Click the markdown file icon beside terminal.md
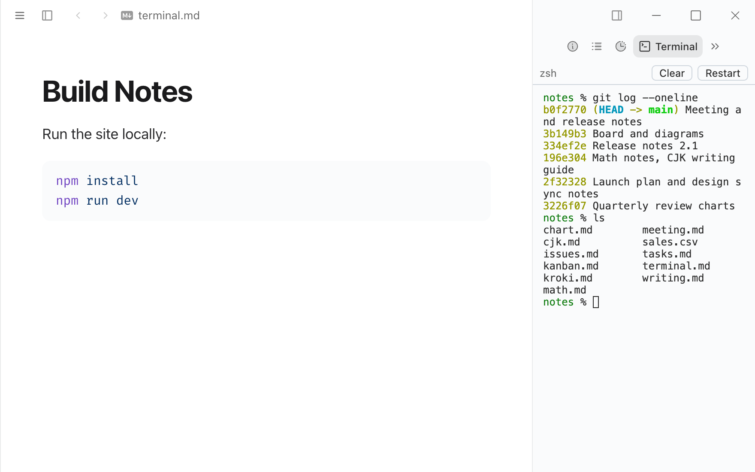The image size is (755, 472). tap(127, 15)
